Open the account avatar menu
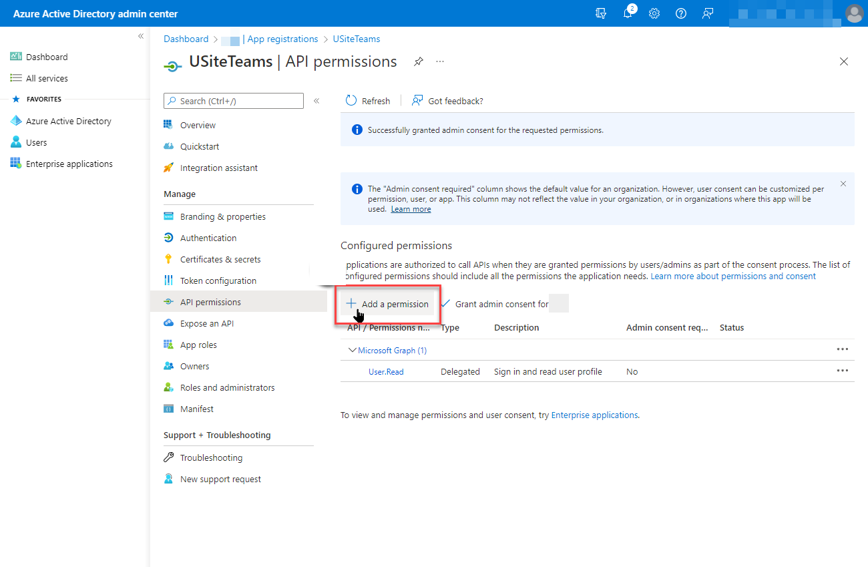Screen dimensions: 868x567 coord(854,13)
